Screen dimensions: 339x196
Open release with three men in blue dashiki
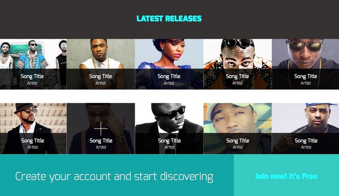click(x=33, y=64)
